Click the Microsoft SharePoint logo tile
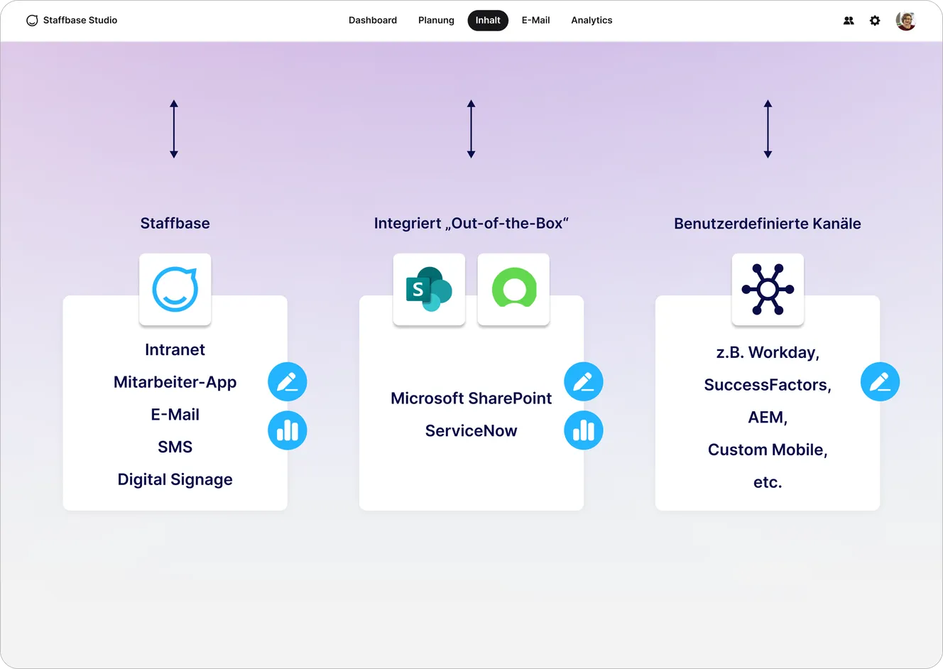Screen dimensions: 943x669 429,290
